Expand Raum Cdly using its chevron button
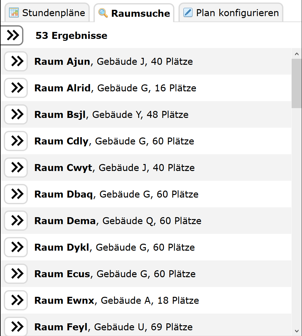The image size is (302, 336). 15,141
